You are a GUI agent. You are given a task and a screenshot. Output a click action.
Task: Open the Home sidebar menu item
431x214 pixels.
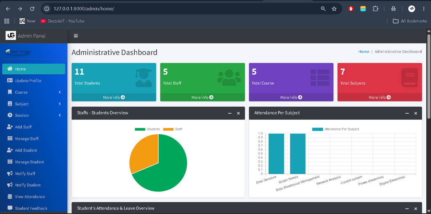[34, 69]
